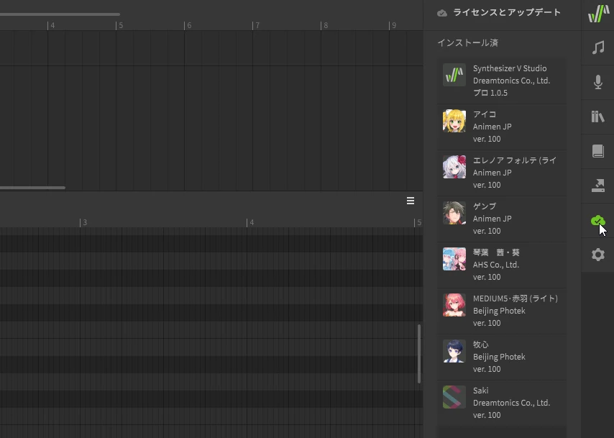Viewport: 614px width, 438px height.
Task: Click the MEDIUM5·赤羽 voice avatar
Action: pos(454,305)
